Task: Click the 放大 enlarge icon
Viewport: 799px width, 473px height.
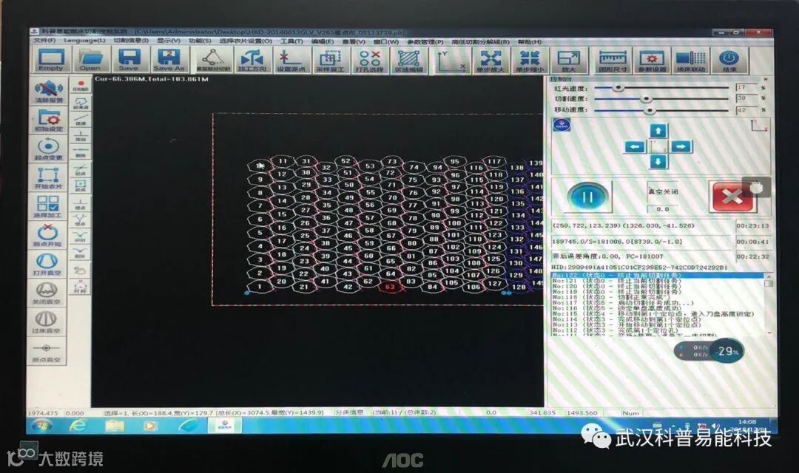Action: (x=569, y=60)
